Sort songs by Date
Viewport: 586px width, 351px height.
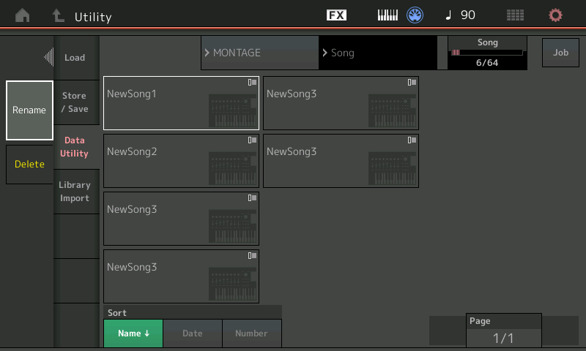tap(192, 333)
